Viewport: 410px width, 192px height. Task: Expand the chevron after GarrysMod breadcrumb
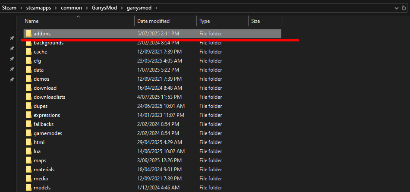click(x=123, y=8)
